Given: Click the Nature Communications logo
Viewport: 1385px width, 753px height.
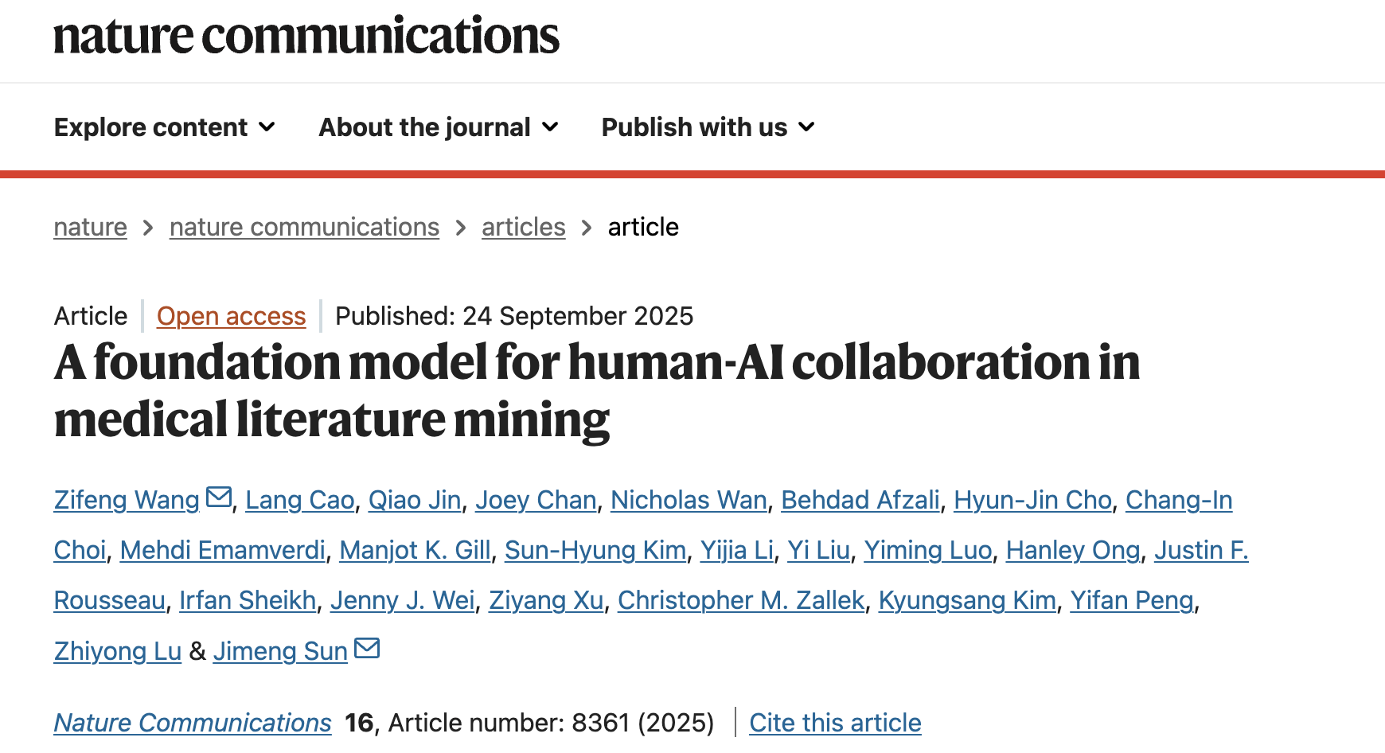Looking at the screenshot, I should pos(306,37).
